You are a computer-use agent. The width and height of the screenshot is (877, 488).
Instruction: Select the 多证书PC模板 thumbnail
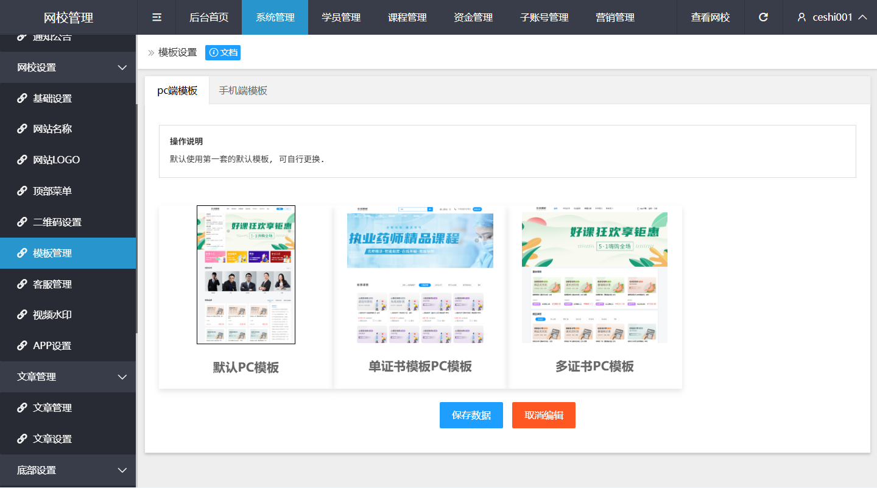coord(594,275)
